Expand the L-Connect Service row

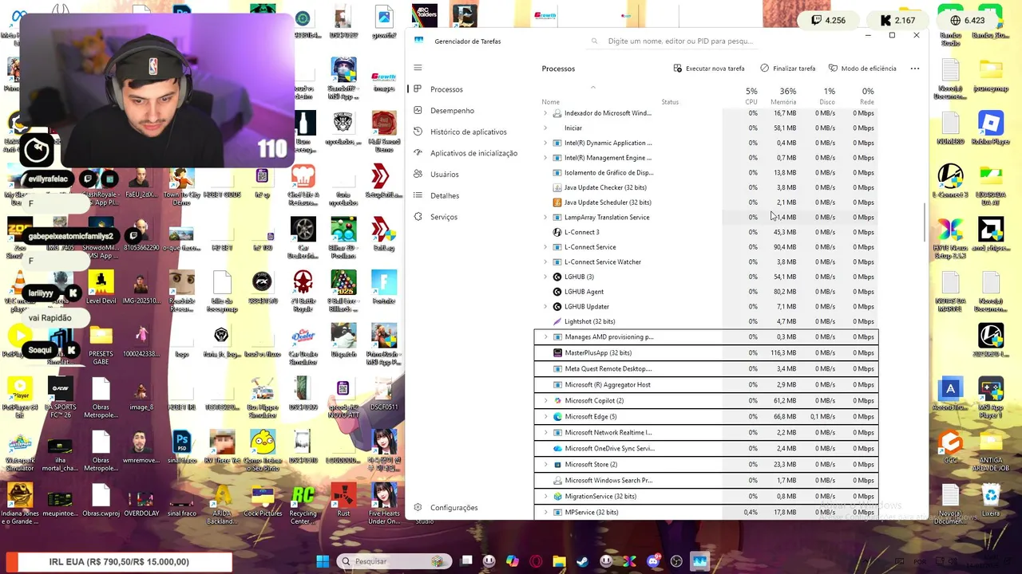(546, 247)
